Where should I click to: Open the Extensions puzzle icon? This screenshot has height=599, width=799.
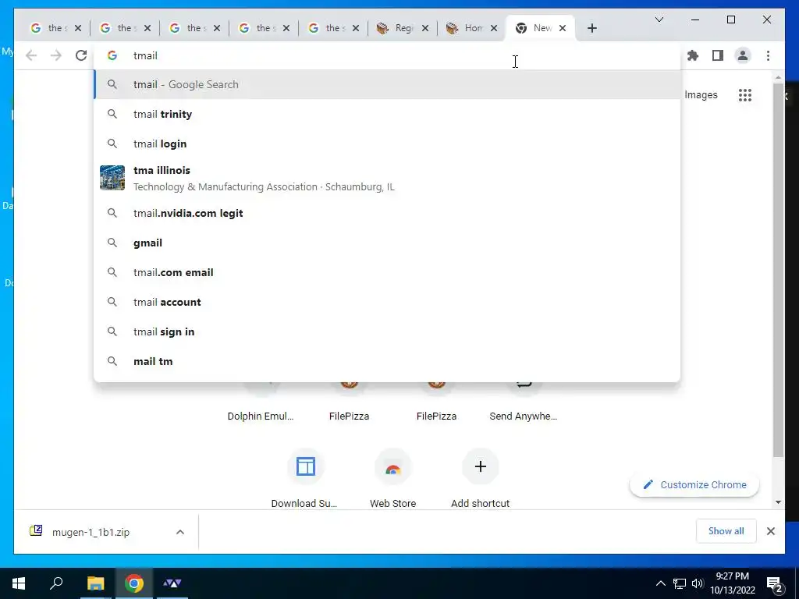(693, 55)
